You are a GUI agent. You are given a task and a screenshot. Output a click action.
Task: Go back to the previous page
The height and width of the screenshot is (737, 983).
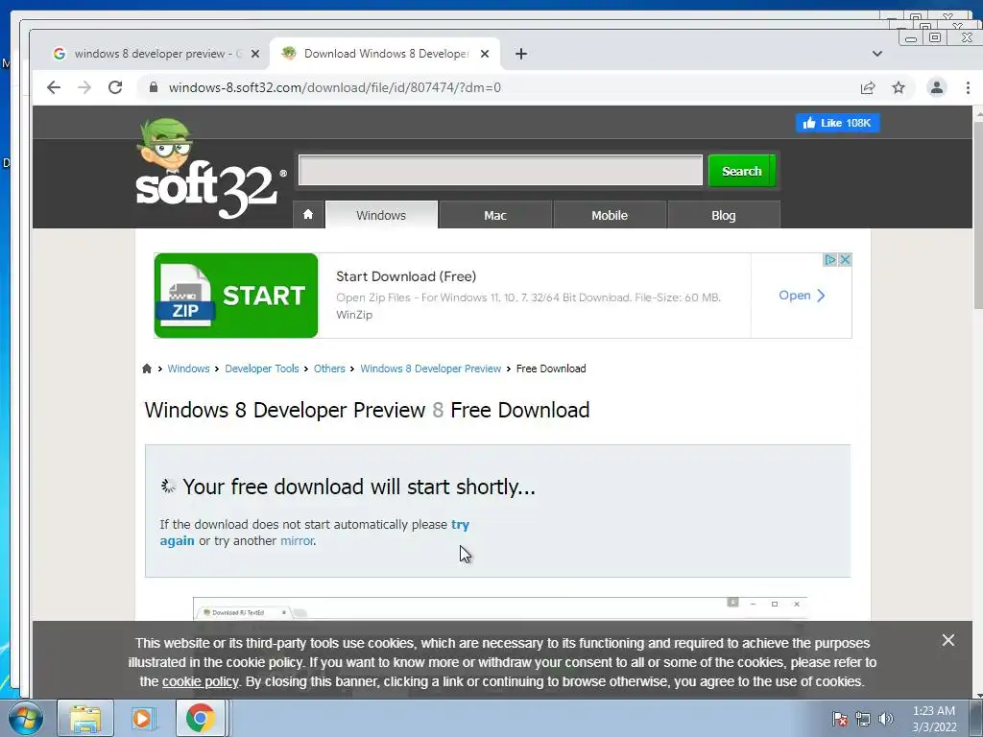tap(54, 87)
